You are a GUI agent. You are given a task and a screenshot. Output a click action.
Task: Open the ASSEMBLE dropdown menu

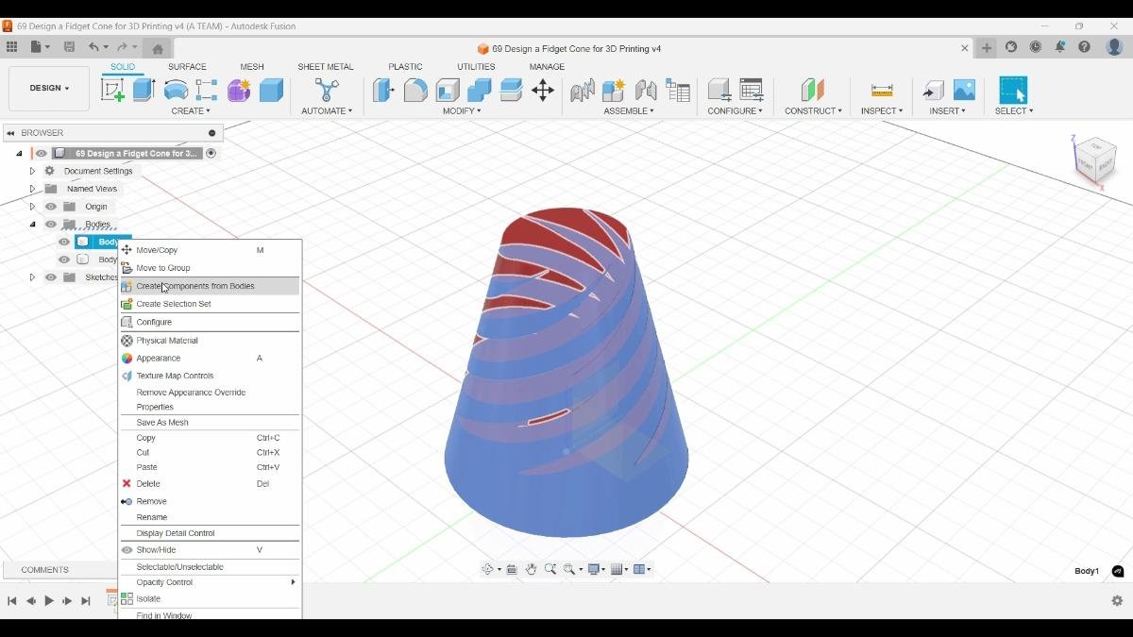point(629,110)
